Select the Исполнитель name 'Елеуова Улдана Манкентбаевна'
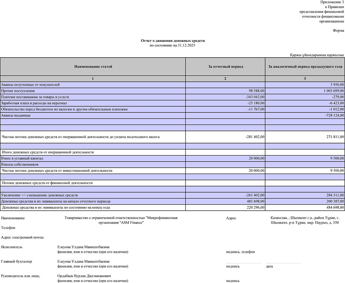The image size is (345, 283). pyautogui.click(x=83, y=247)
